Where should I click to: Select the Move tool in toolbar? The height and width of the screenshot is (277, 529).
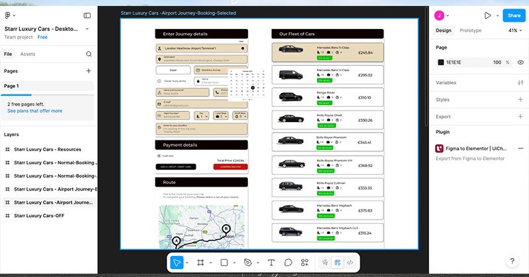tap(177, 262)
